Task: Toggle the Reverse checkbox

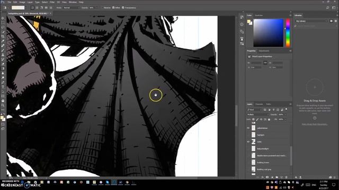Action: [x=102, y=7]
